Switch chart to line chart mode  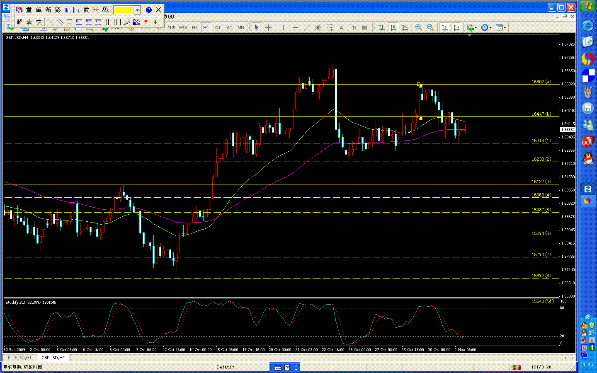[405, 28]
